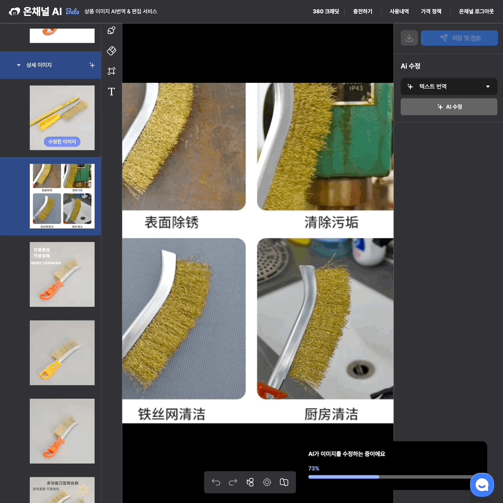Screen dimensions: 503x503
Task: Click 온채널 로그아웃
Action: coord(476,12)
